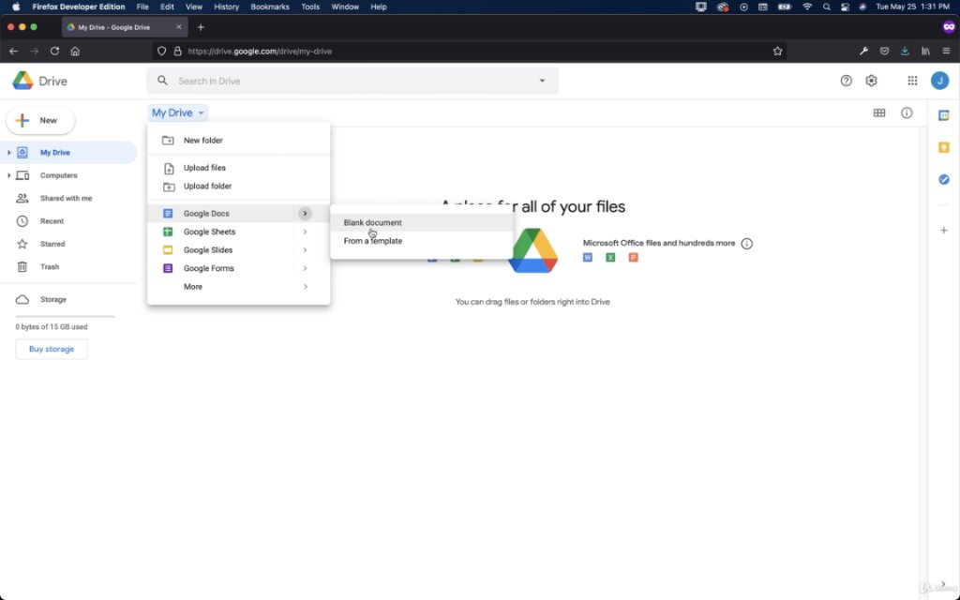Go back to previous page
The width and height of the screenshot is (960, 600).
(x=13, y=52)
